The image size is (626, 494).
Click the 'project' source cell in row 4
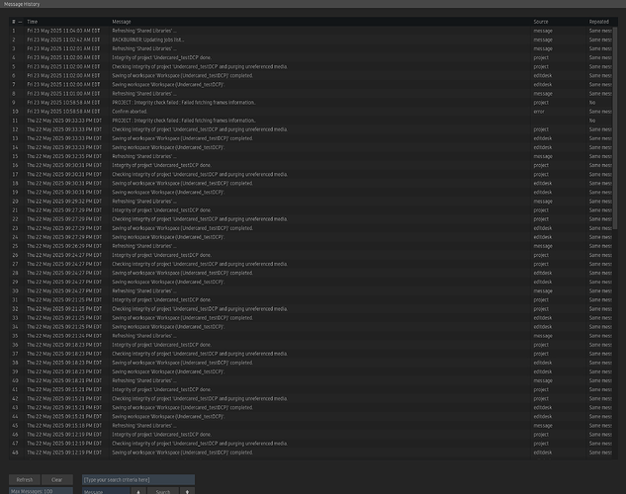[541, 57]
